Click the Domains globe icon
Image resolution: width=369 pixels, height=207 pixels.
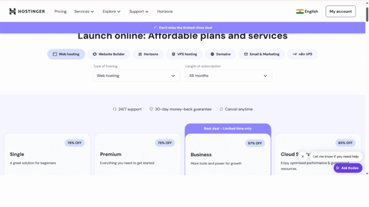pos(212,54)
